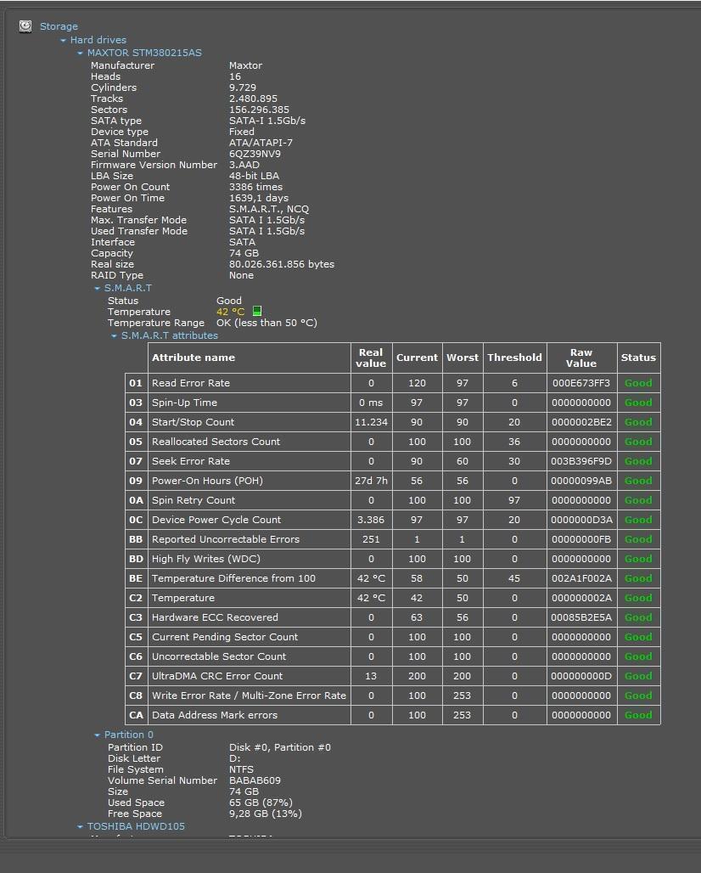Click the Good status for UltraDMA CRC Error Count

tap(638, 676)
